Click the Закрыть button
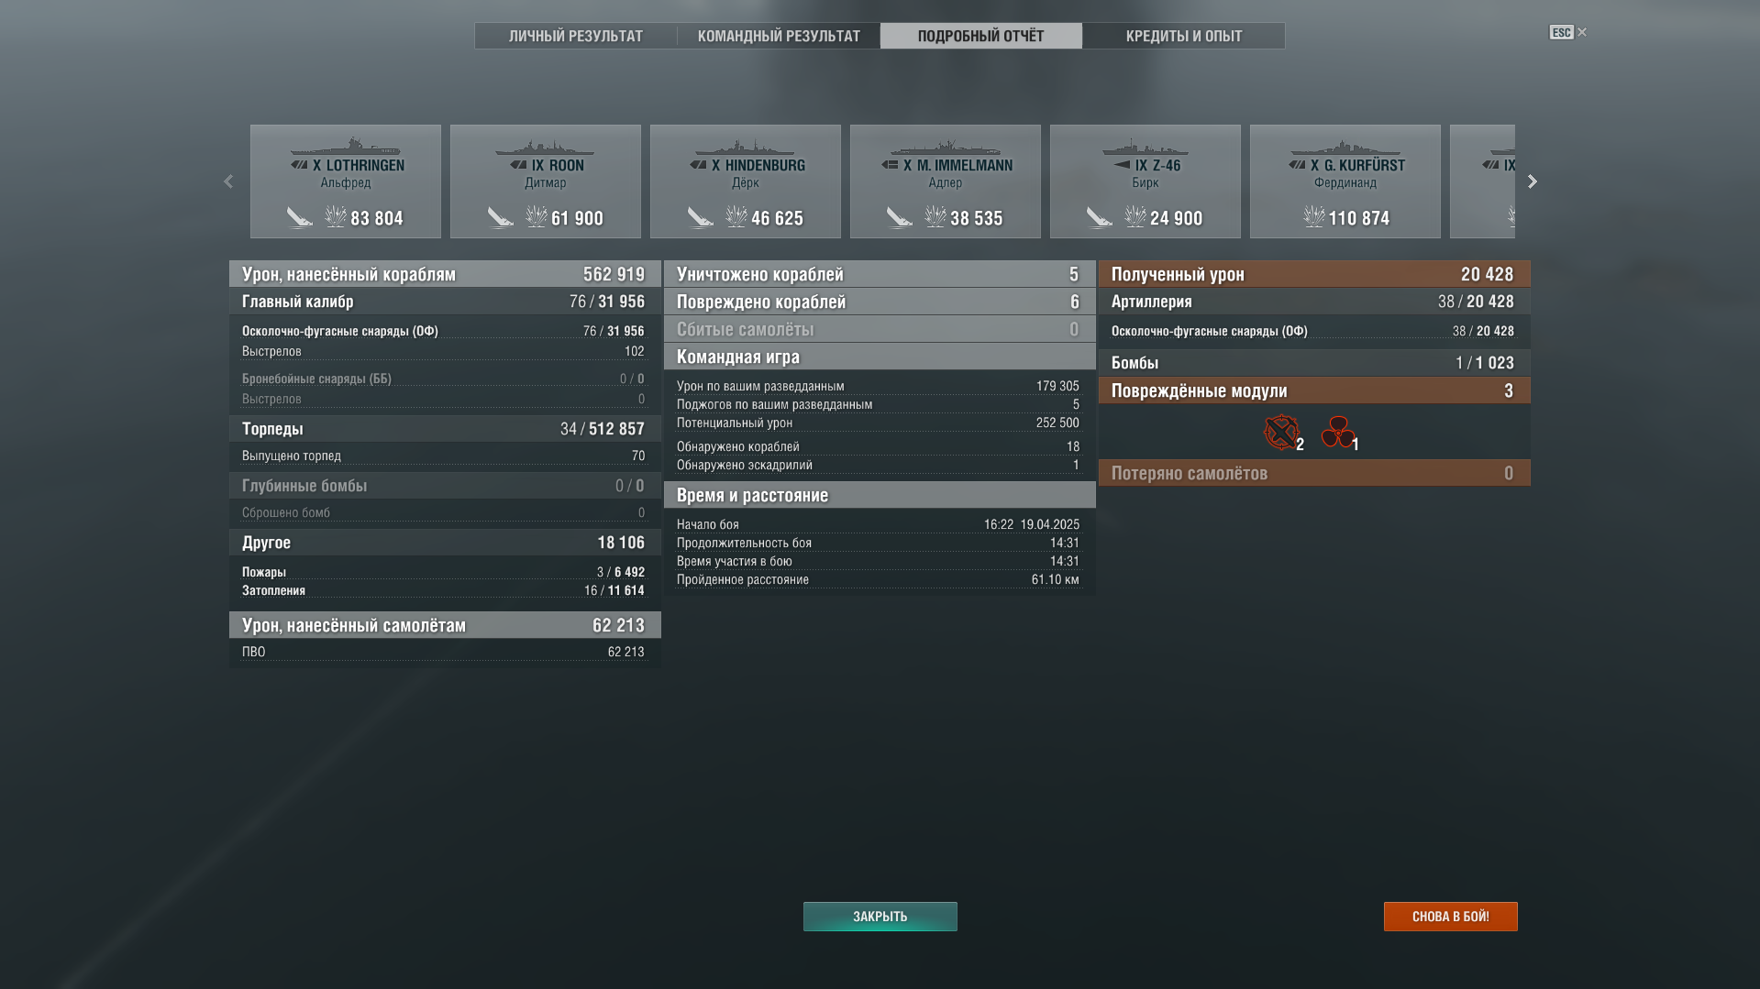 click(880, 917)
